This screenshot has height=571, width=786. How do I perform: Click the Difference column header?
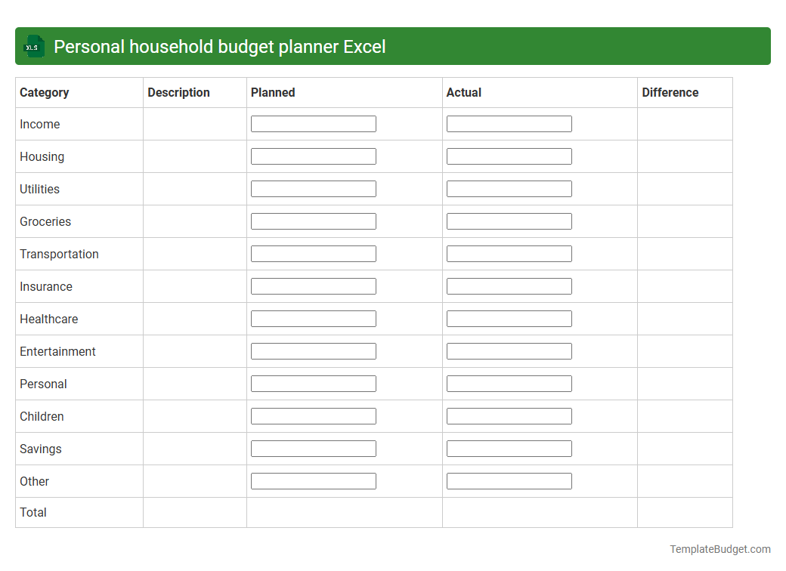coord(670,92)
